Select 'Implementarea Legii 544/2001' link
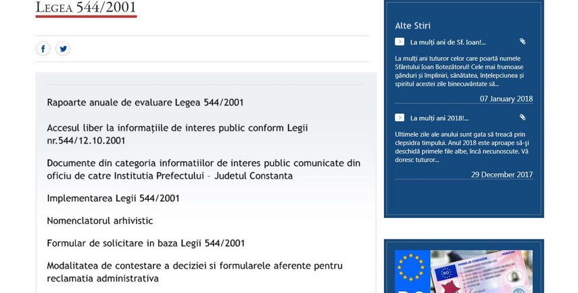 (113, 199)
